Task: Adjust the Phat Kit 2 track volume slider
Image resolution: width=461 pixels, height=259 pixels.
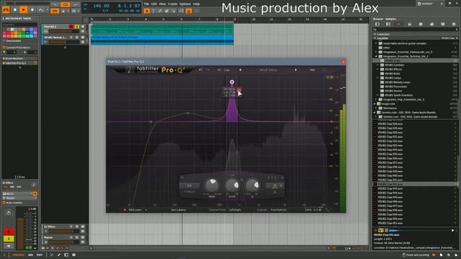Action: click(x=64, y=31)
